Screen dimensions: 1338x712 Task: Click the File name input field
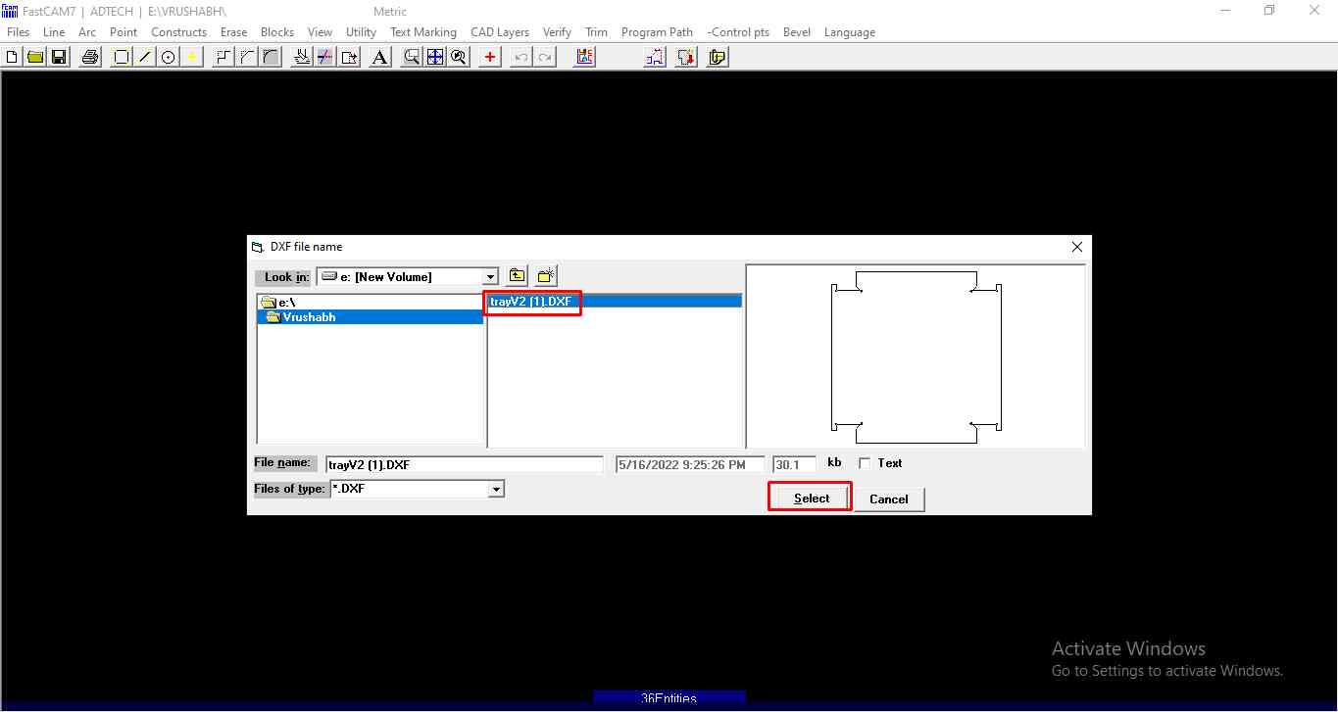coord(465,464)
